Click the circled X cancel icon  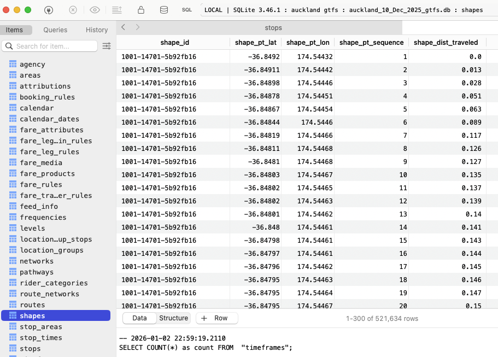pyautogui.click(x=73, y=10)
